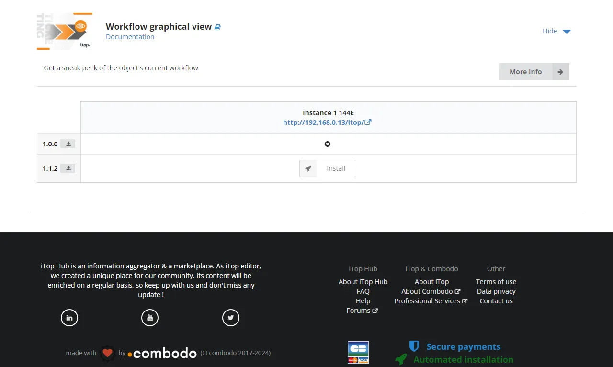Open Professional Services external link
Viewport: 613px width, 367px height.
coord(431,301)
